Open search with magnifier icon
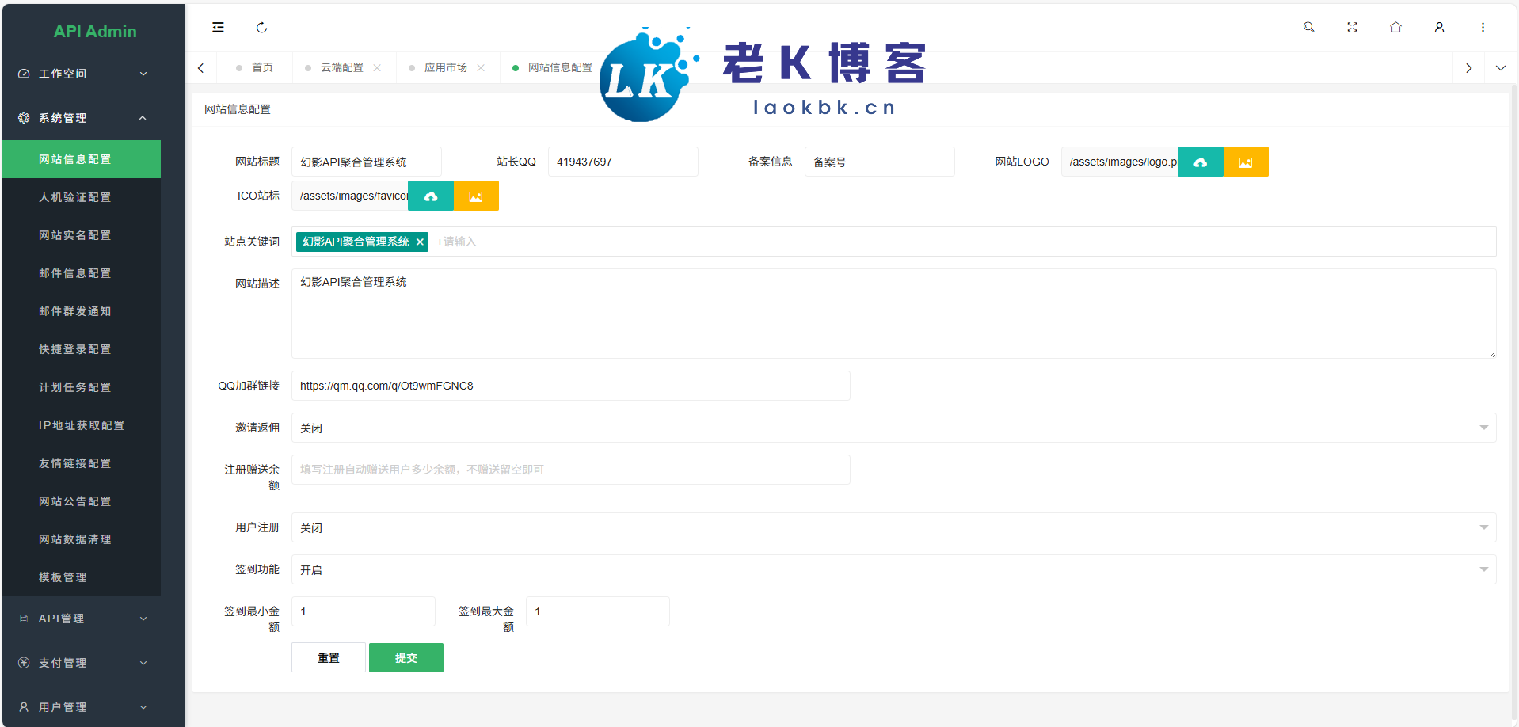 (1308, 28)
